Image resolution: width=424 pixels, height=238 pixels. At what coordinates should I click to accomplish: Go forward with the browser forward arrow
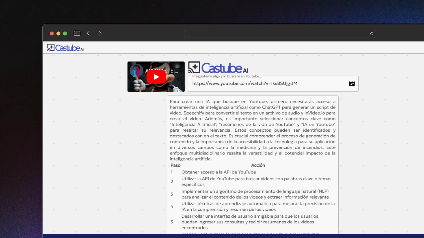click(x=100, y=33)
